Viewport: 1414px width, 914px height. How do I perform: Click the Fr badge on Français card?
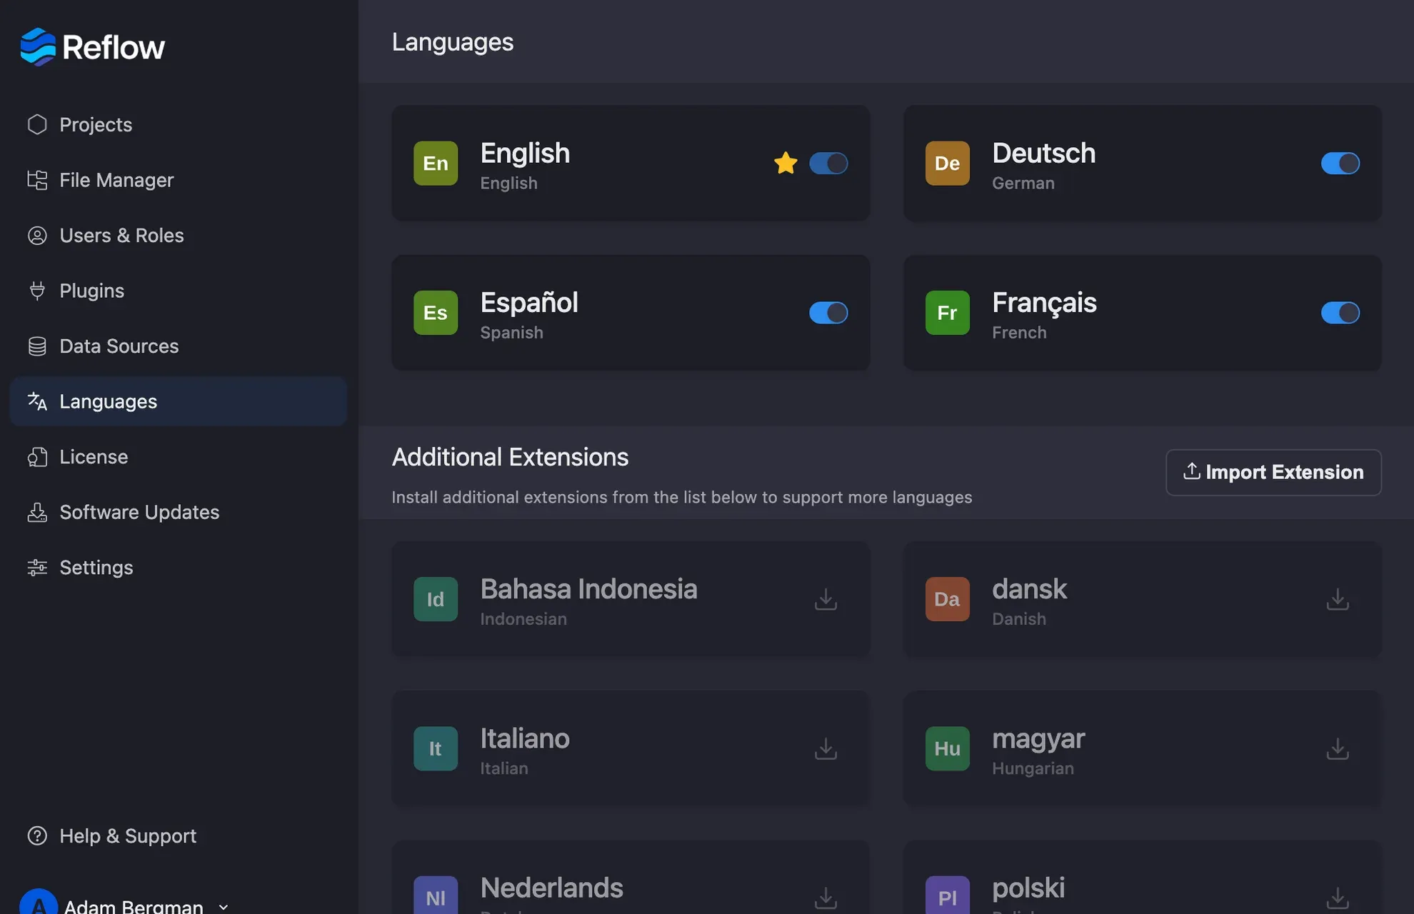point(948,313)
